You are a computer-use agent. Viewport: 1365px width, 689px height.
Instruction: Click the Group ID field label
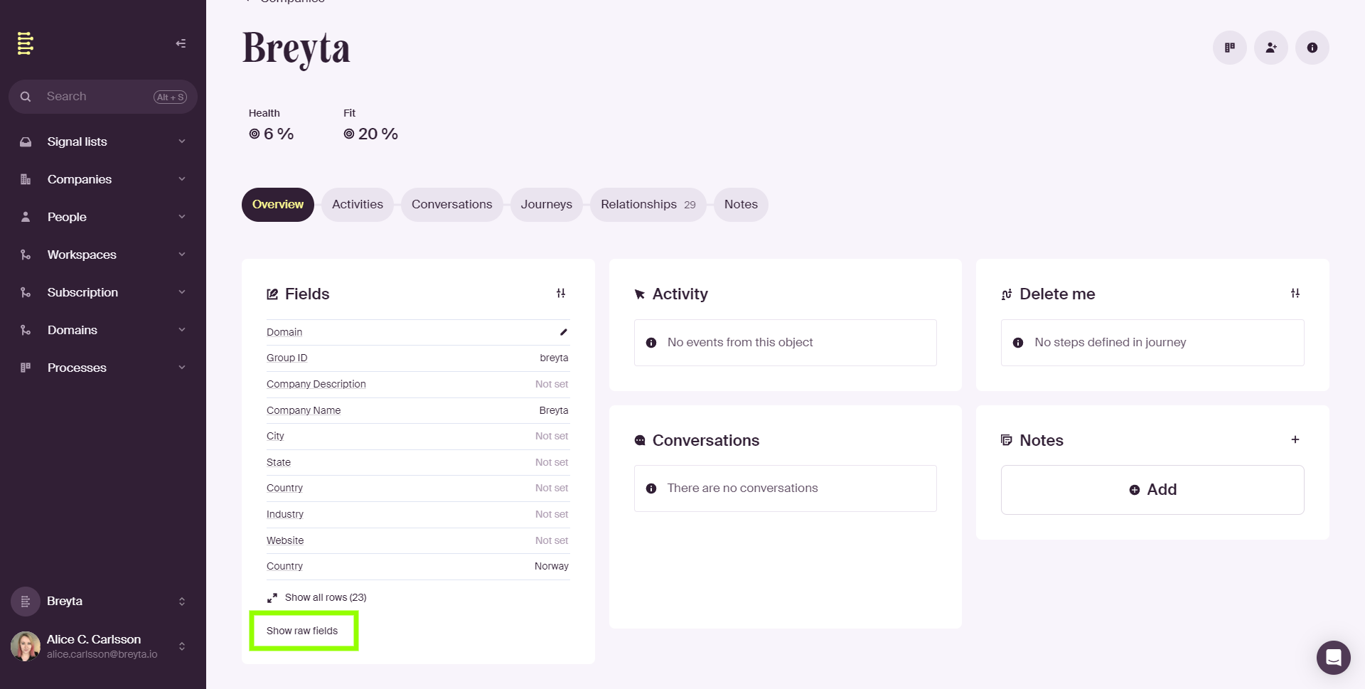coord(287,358)
